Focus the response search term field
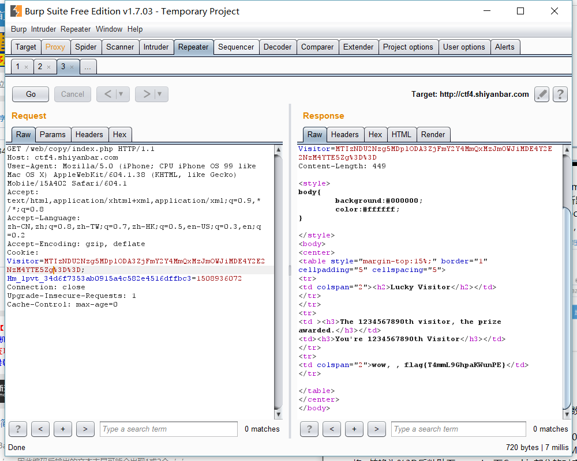Image resolution: width=577 pixels, height=461 pixels. (459, 429)
